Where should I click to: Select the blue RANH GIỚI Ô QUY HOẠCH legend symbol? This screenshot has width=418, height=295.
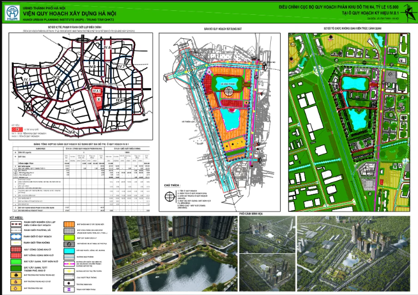[15, 237]
